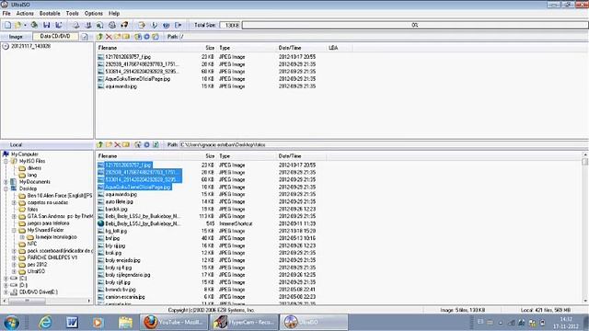This screenshot has height=331, width=589.
Task: Sort Local pane by the Type column header
Action: [246, 155]
